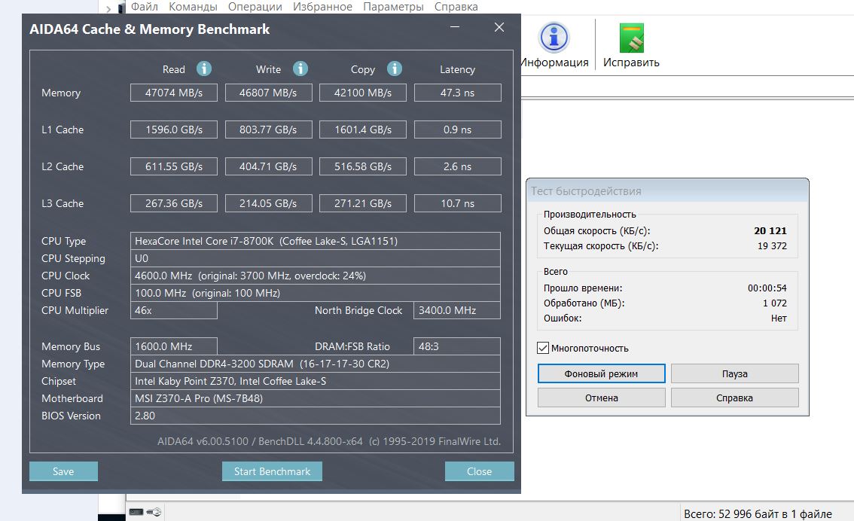Click the Copy info icon
The image size is (854, 521).
coord(395,69)
